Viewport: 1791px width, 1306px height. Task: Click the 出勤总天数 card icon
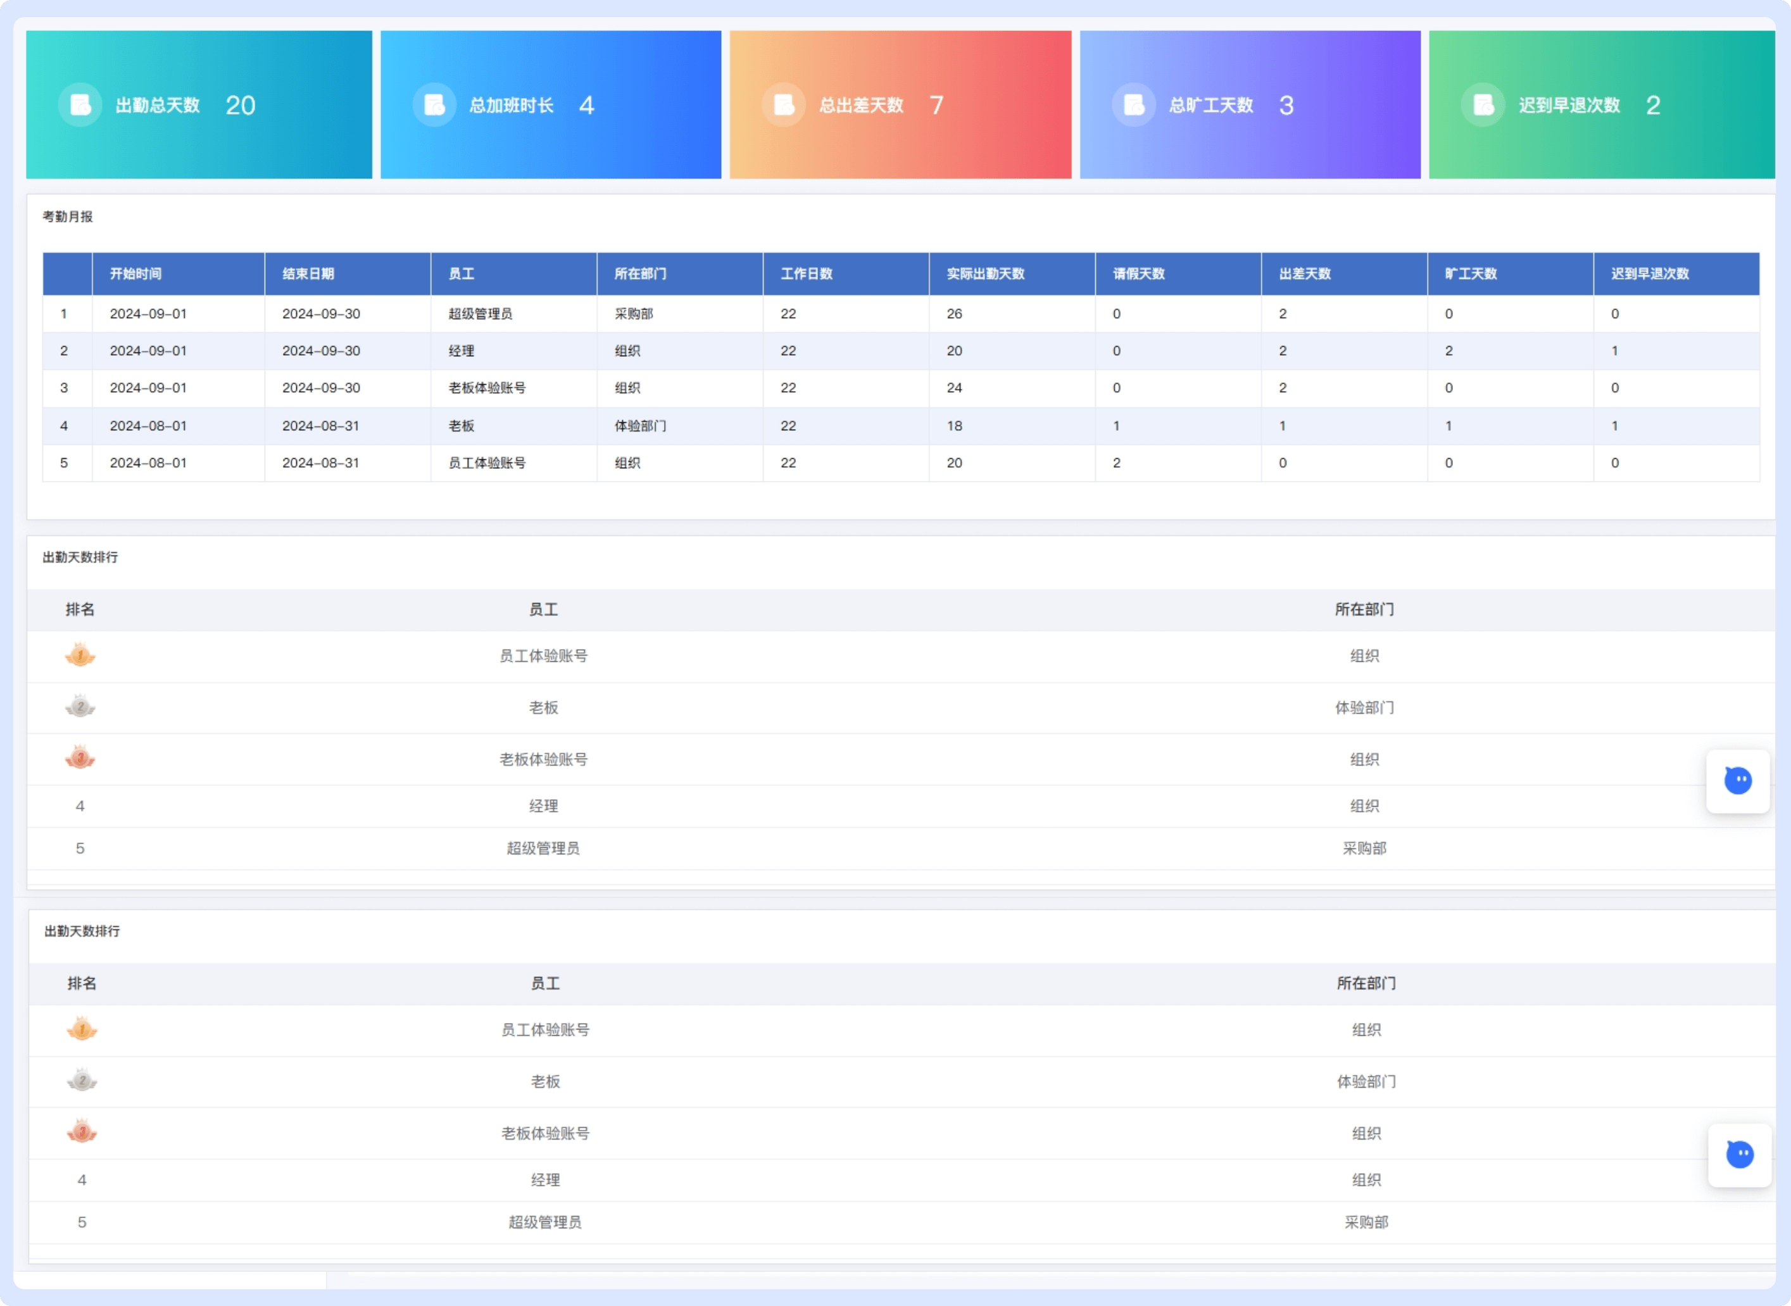click(80, 104)
